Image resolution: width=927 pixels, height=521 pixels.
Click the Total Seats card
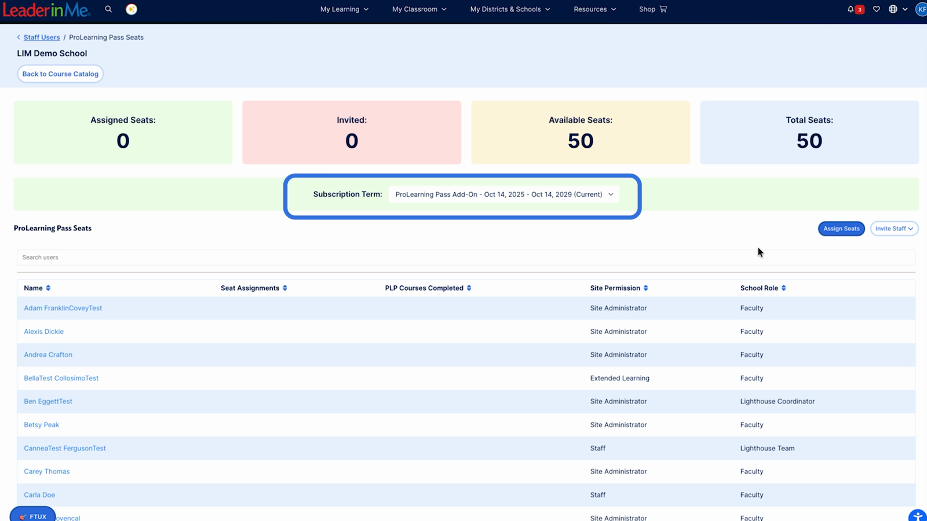click(x=809, y=133)
